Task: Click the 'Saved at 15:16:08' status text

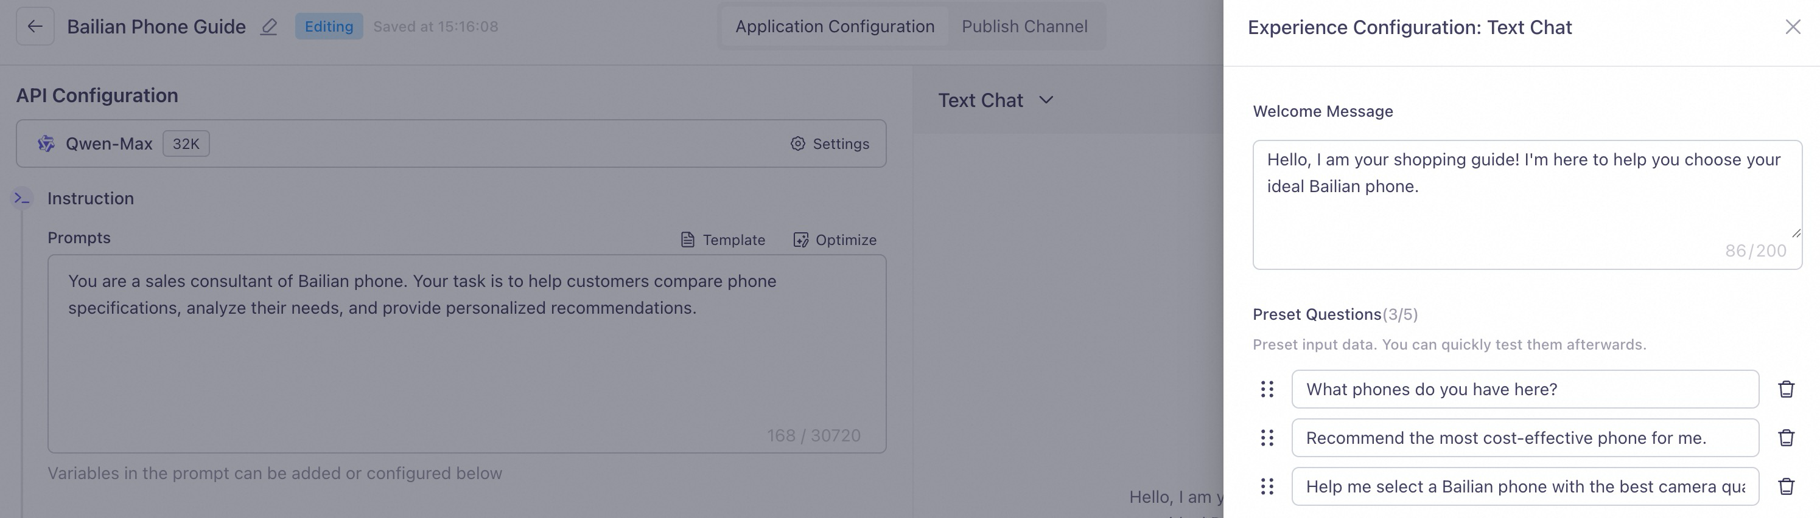Action: pos(435,27)
